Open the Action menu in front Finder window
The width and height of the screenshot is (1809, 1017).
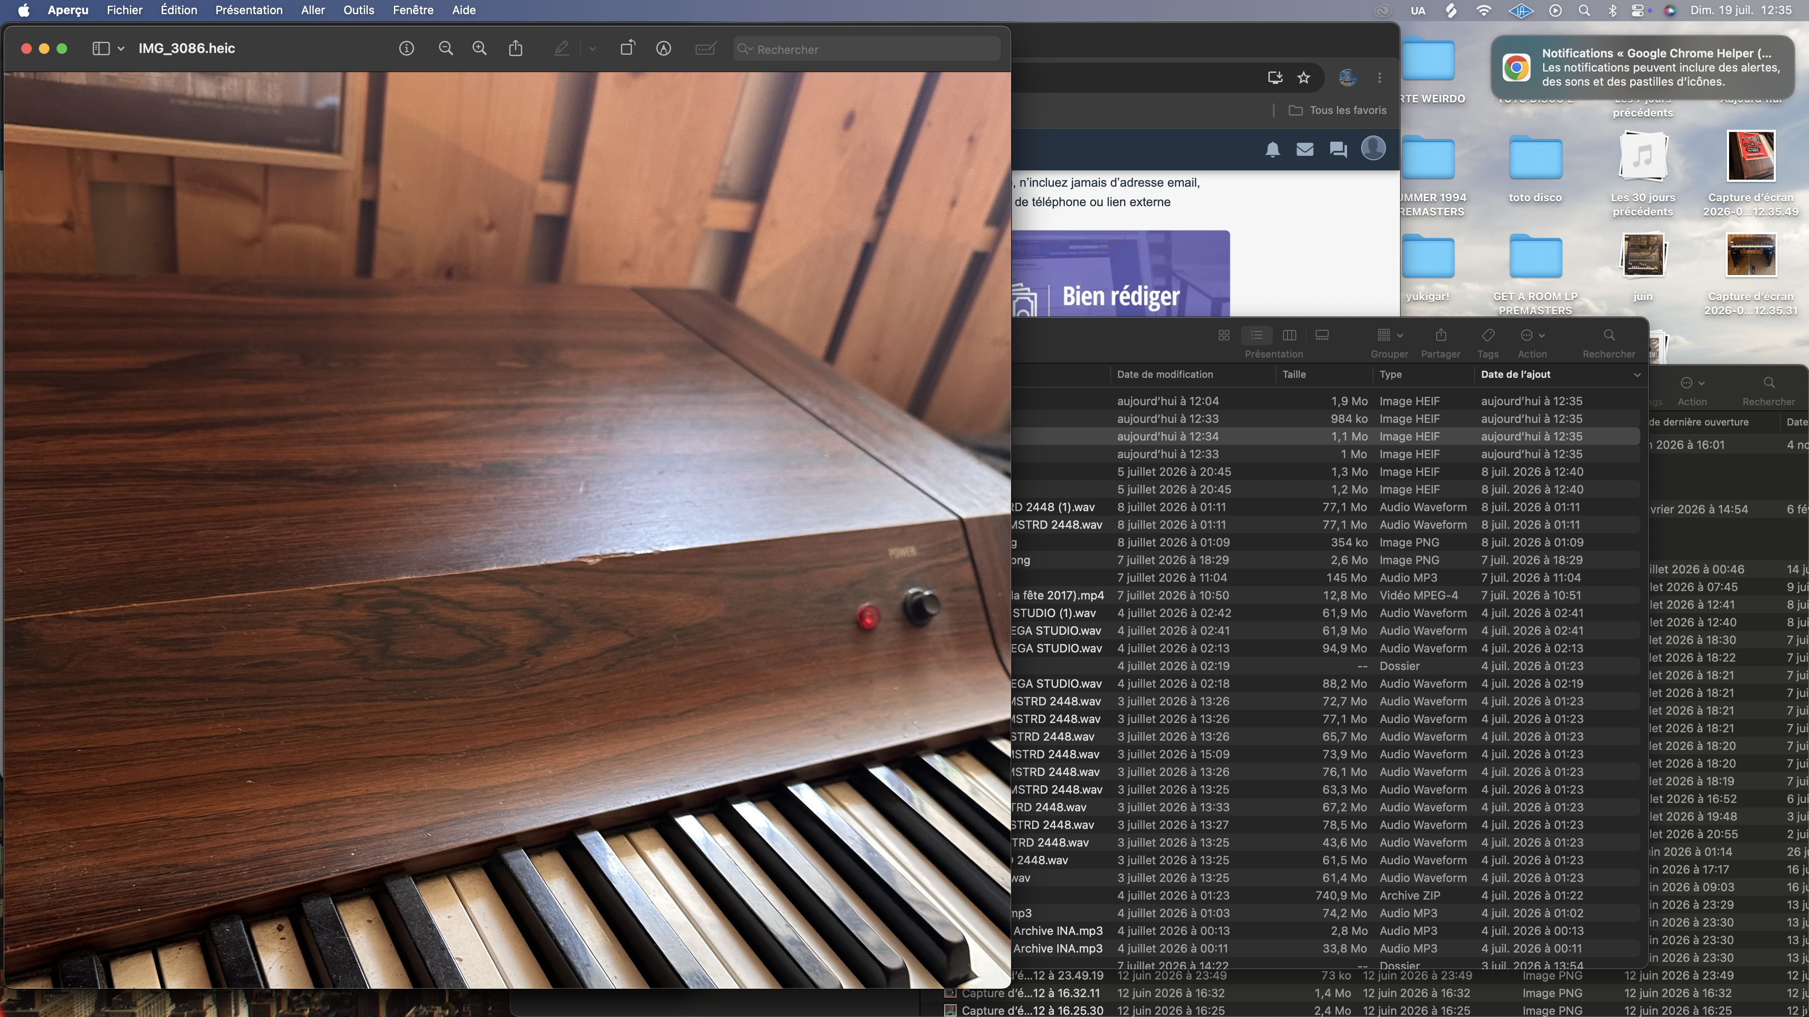(x=1533, y=335)
